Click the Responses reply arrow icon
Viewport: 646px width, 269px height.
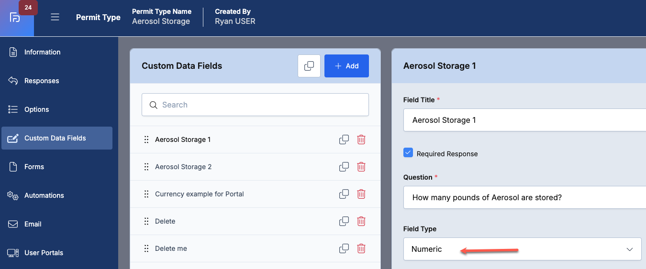click(13, 81)
